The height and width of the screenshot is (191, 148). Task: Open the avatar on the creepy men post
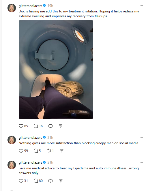[12, 140]
